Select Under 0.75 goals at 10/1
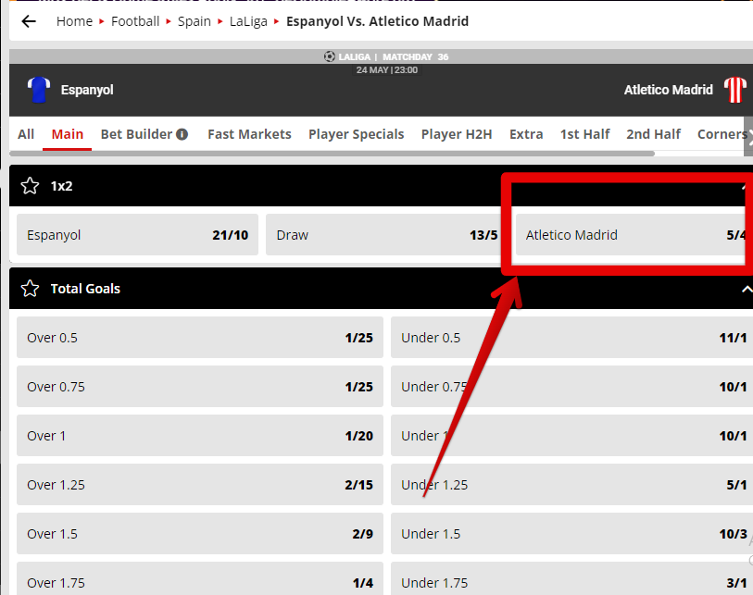This screenshot has height=595, width=753. tap(571, 386)
